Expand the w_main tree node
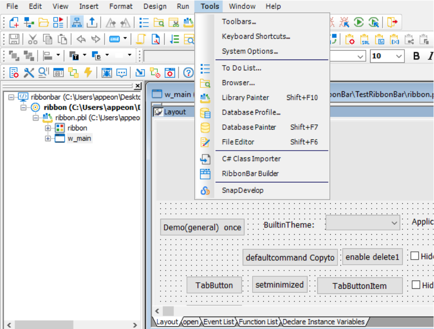 click(x=48, y=139)
